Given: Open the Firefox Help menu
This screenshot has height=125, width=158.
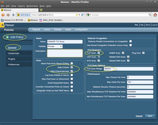Looking at the screenshot, I should (48, 6).
